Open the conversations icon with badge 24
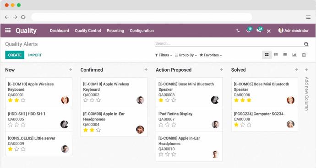 pos(259,30)
